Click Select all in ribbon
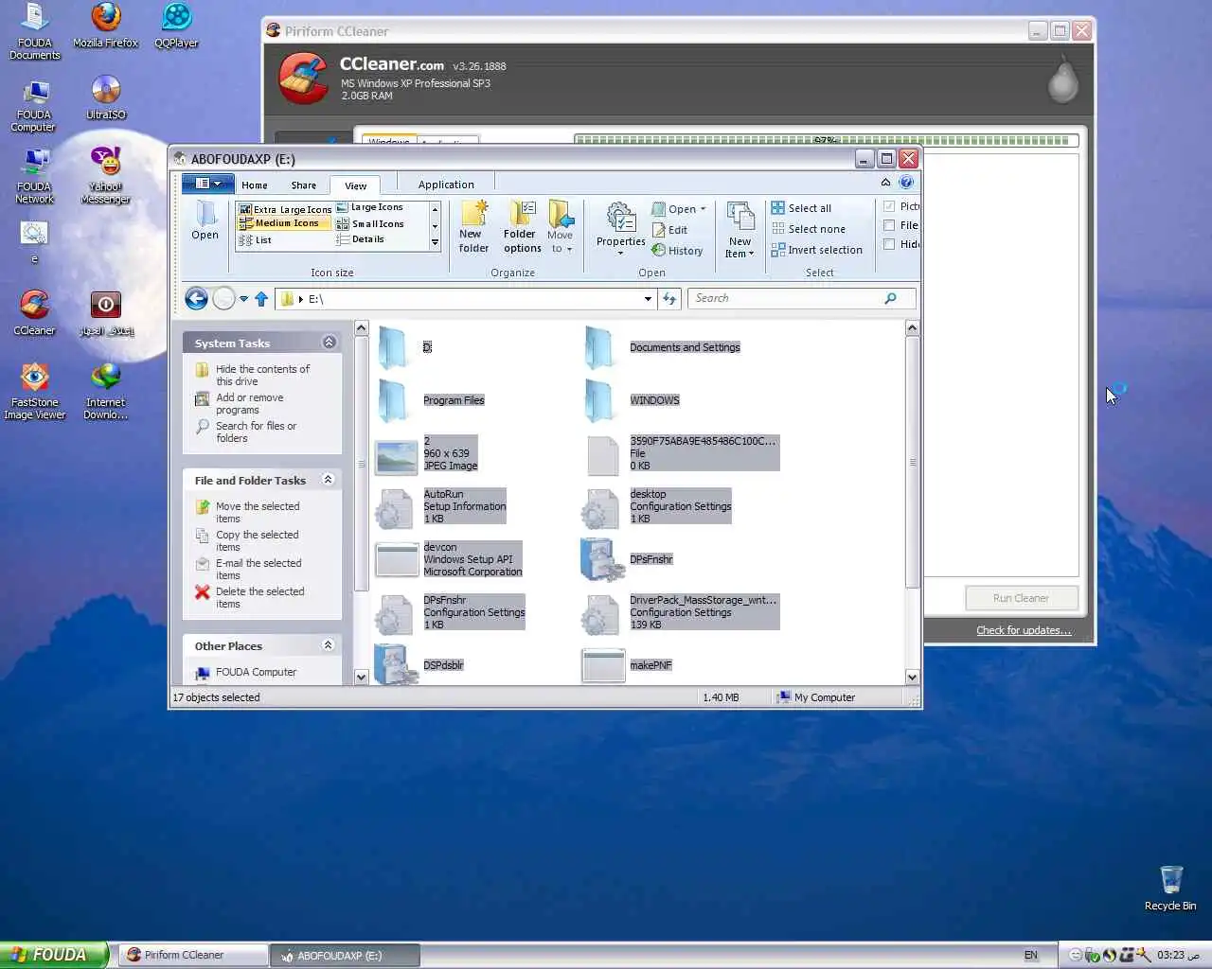Screen dimensions: 1212x969 [x=801, y=208]
